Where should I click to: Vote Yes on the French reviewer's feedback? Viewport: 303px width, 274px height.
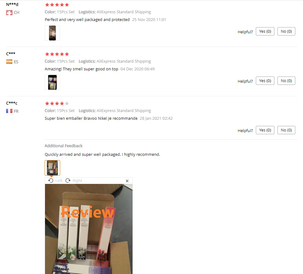tap(265, 130)
